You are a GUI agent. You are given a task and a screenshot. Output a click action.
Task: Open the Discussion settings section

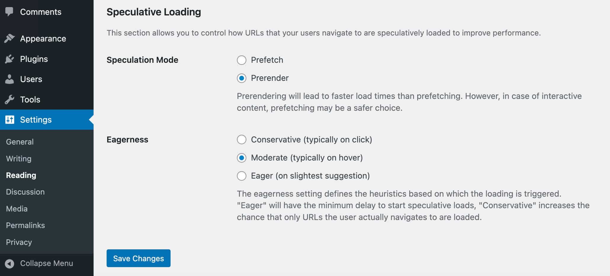click(25, 192)
